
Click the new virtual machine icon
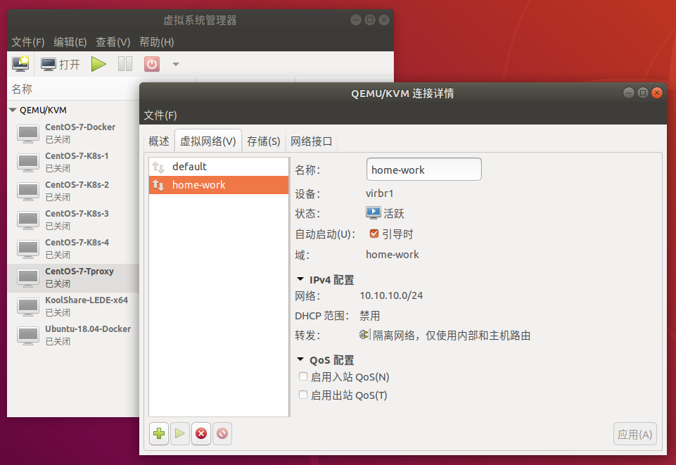[x=20, y=64]
